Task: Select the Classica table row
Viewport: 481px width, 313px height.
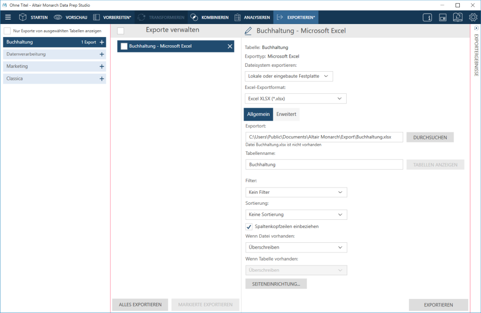Action: [x=55, y=79]
